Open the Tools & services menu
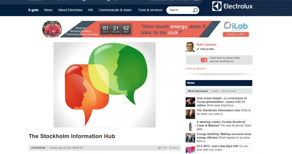 (x=150, y=10)
